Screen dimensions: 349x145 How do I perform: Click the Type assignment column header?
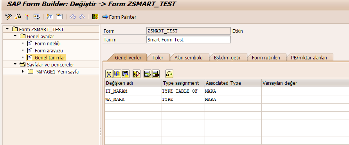[x=183, y=83]
